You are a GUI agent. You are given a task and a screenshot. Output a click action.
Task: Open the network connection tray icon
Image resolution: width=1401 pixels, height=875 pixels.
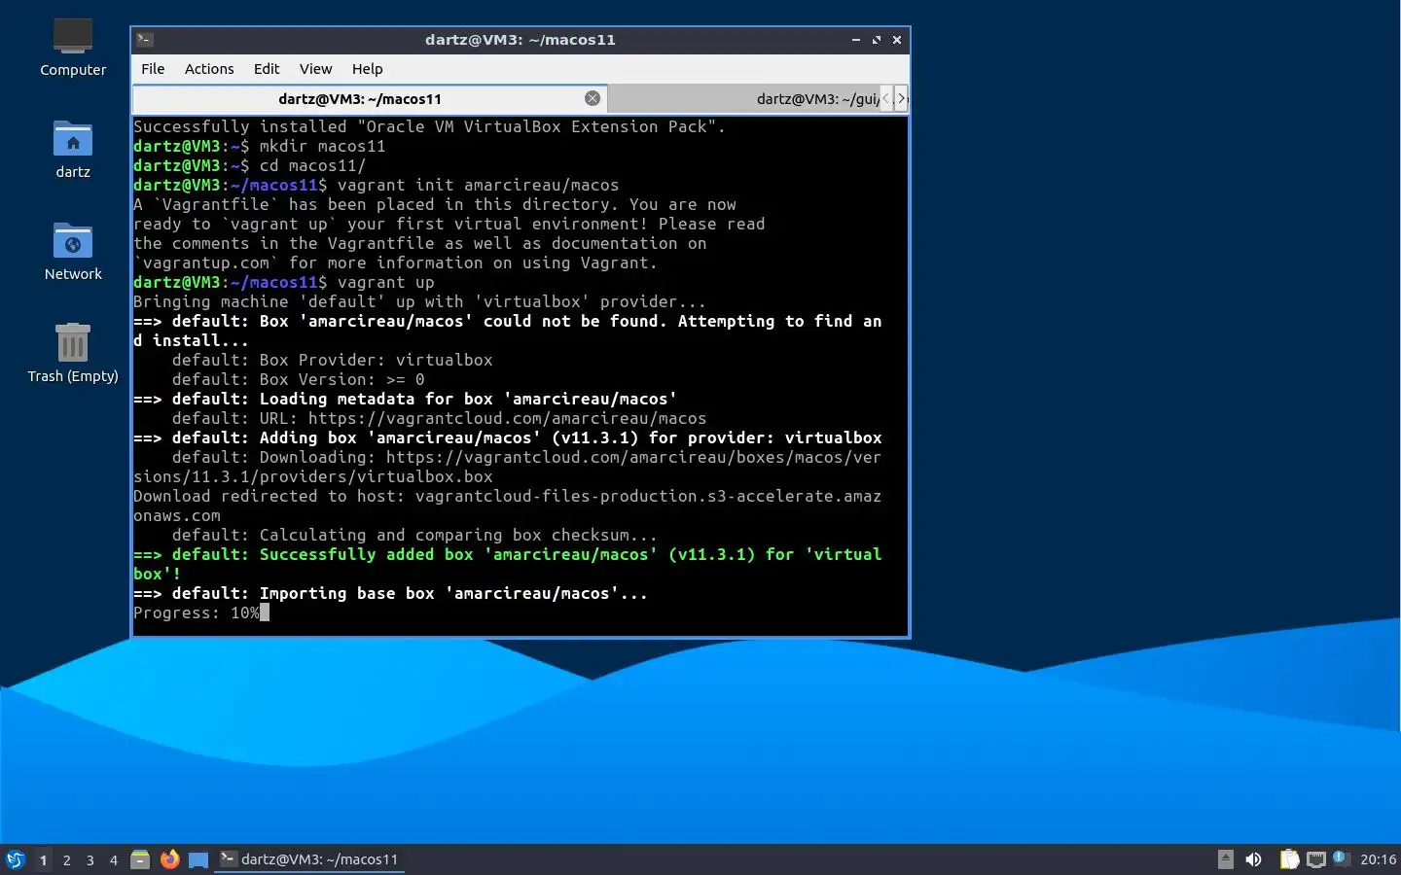pos(1316,859)
